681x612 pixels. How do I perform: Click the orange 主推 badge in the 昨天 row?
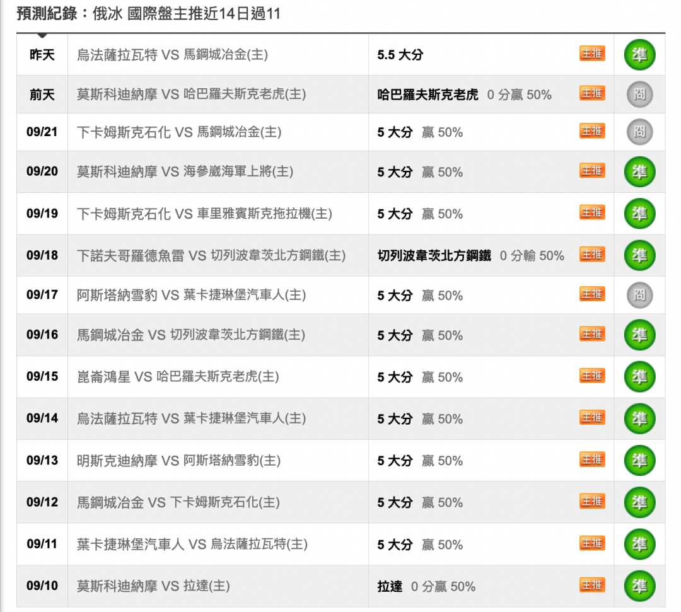point(592,54)
